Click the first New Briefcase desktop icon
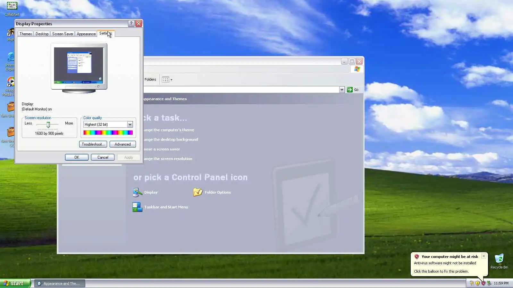Screen dimensions: 513x288 click(10, 107)
